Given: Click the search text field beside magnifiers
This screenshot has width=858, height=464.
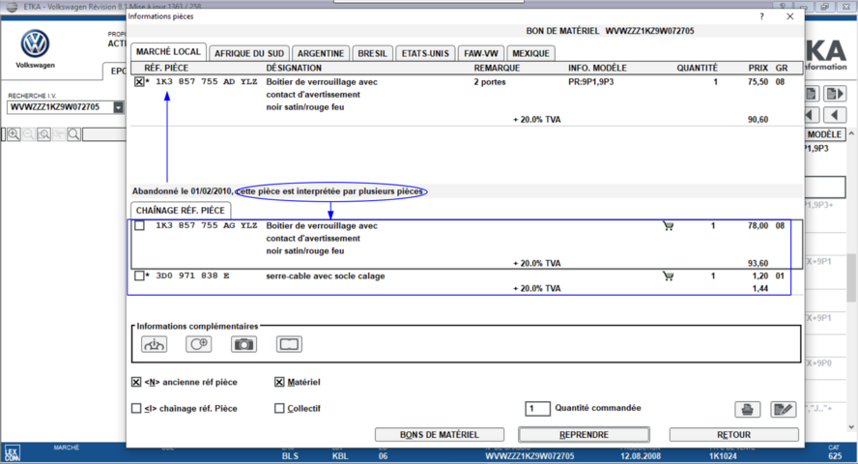Looking at the screenshot, I should tap(104, 134).
